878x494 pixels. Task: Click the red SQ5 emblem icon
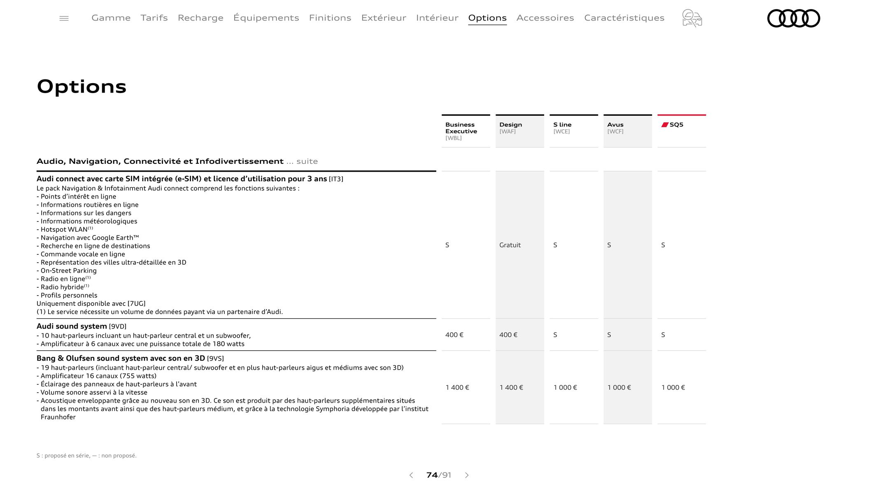665,125
